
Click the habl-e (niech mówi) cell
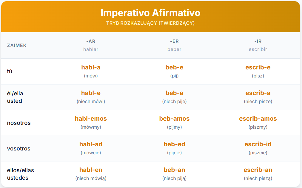click(x=91, y=97)
